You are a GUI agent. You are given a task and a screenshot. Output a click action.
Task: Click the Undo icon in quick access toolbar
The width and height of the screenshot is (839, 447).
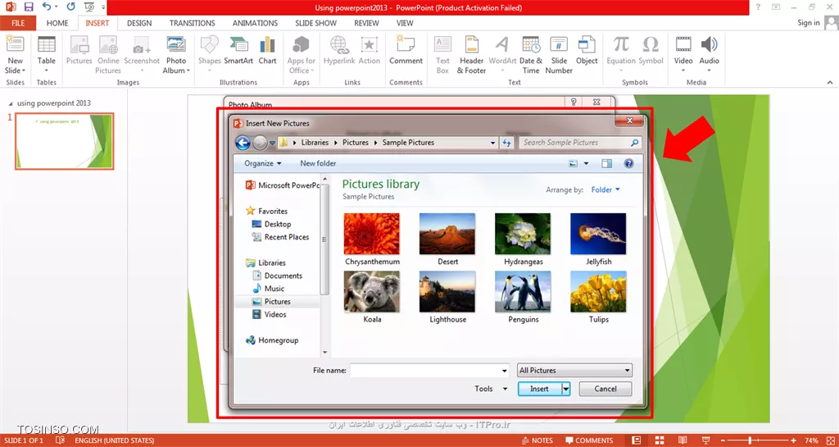point(47,7)
